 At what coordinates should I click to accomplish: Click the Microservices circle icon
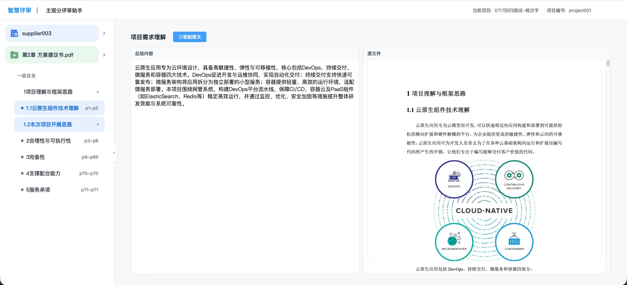click(454, 242)
